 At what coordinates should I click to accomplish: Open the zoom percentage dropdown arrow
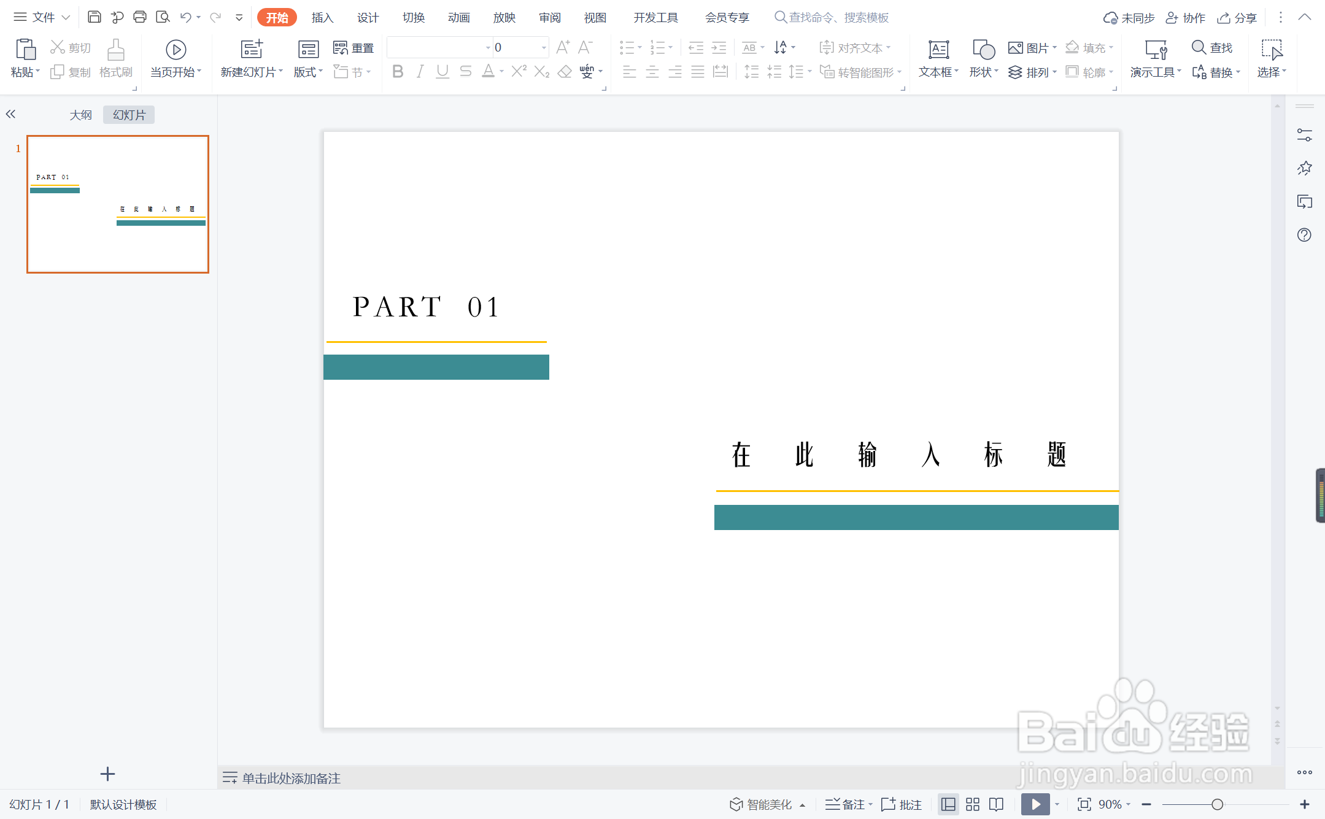point(1129,804)
